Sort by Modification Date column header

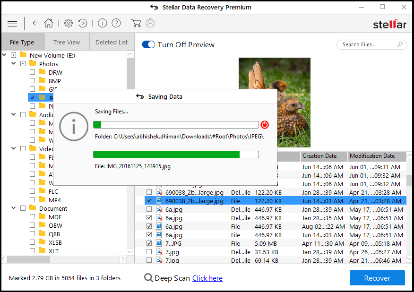[377, 156]
